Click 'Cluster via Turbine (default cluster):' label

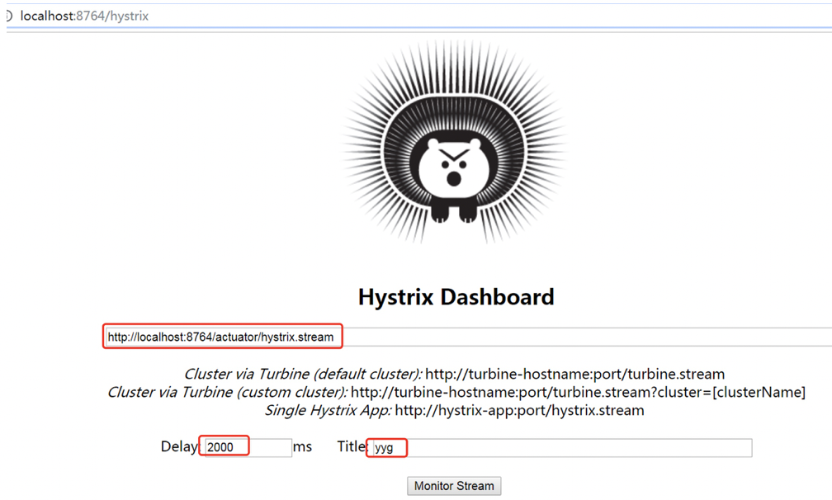[303, 374]
